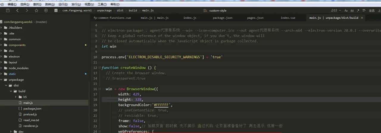The width and height of the screenshot is (381, 133).
Task: Go forward with the right arrow icon
Action: pyautogui.click(x=27, y=10)
